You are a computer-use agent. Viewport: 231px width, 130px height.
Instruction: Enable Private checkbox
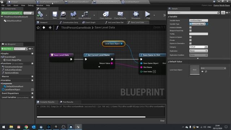191,40
